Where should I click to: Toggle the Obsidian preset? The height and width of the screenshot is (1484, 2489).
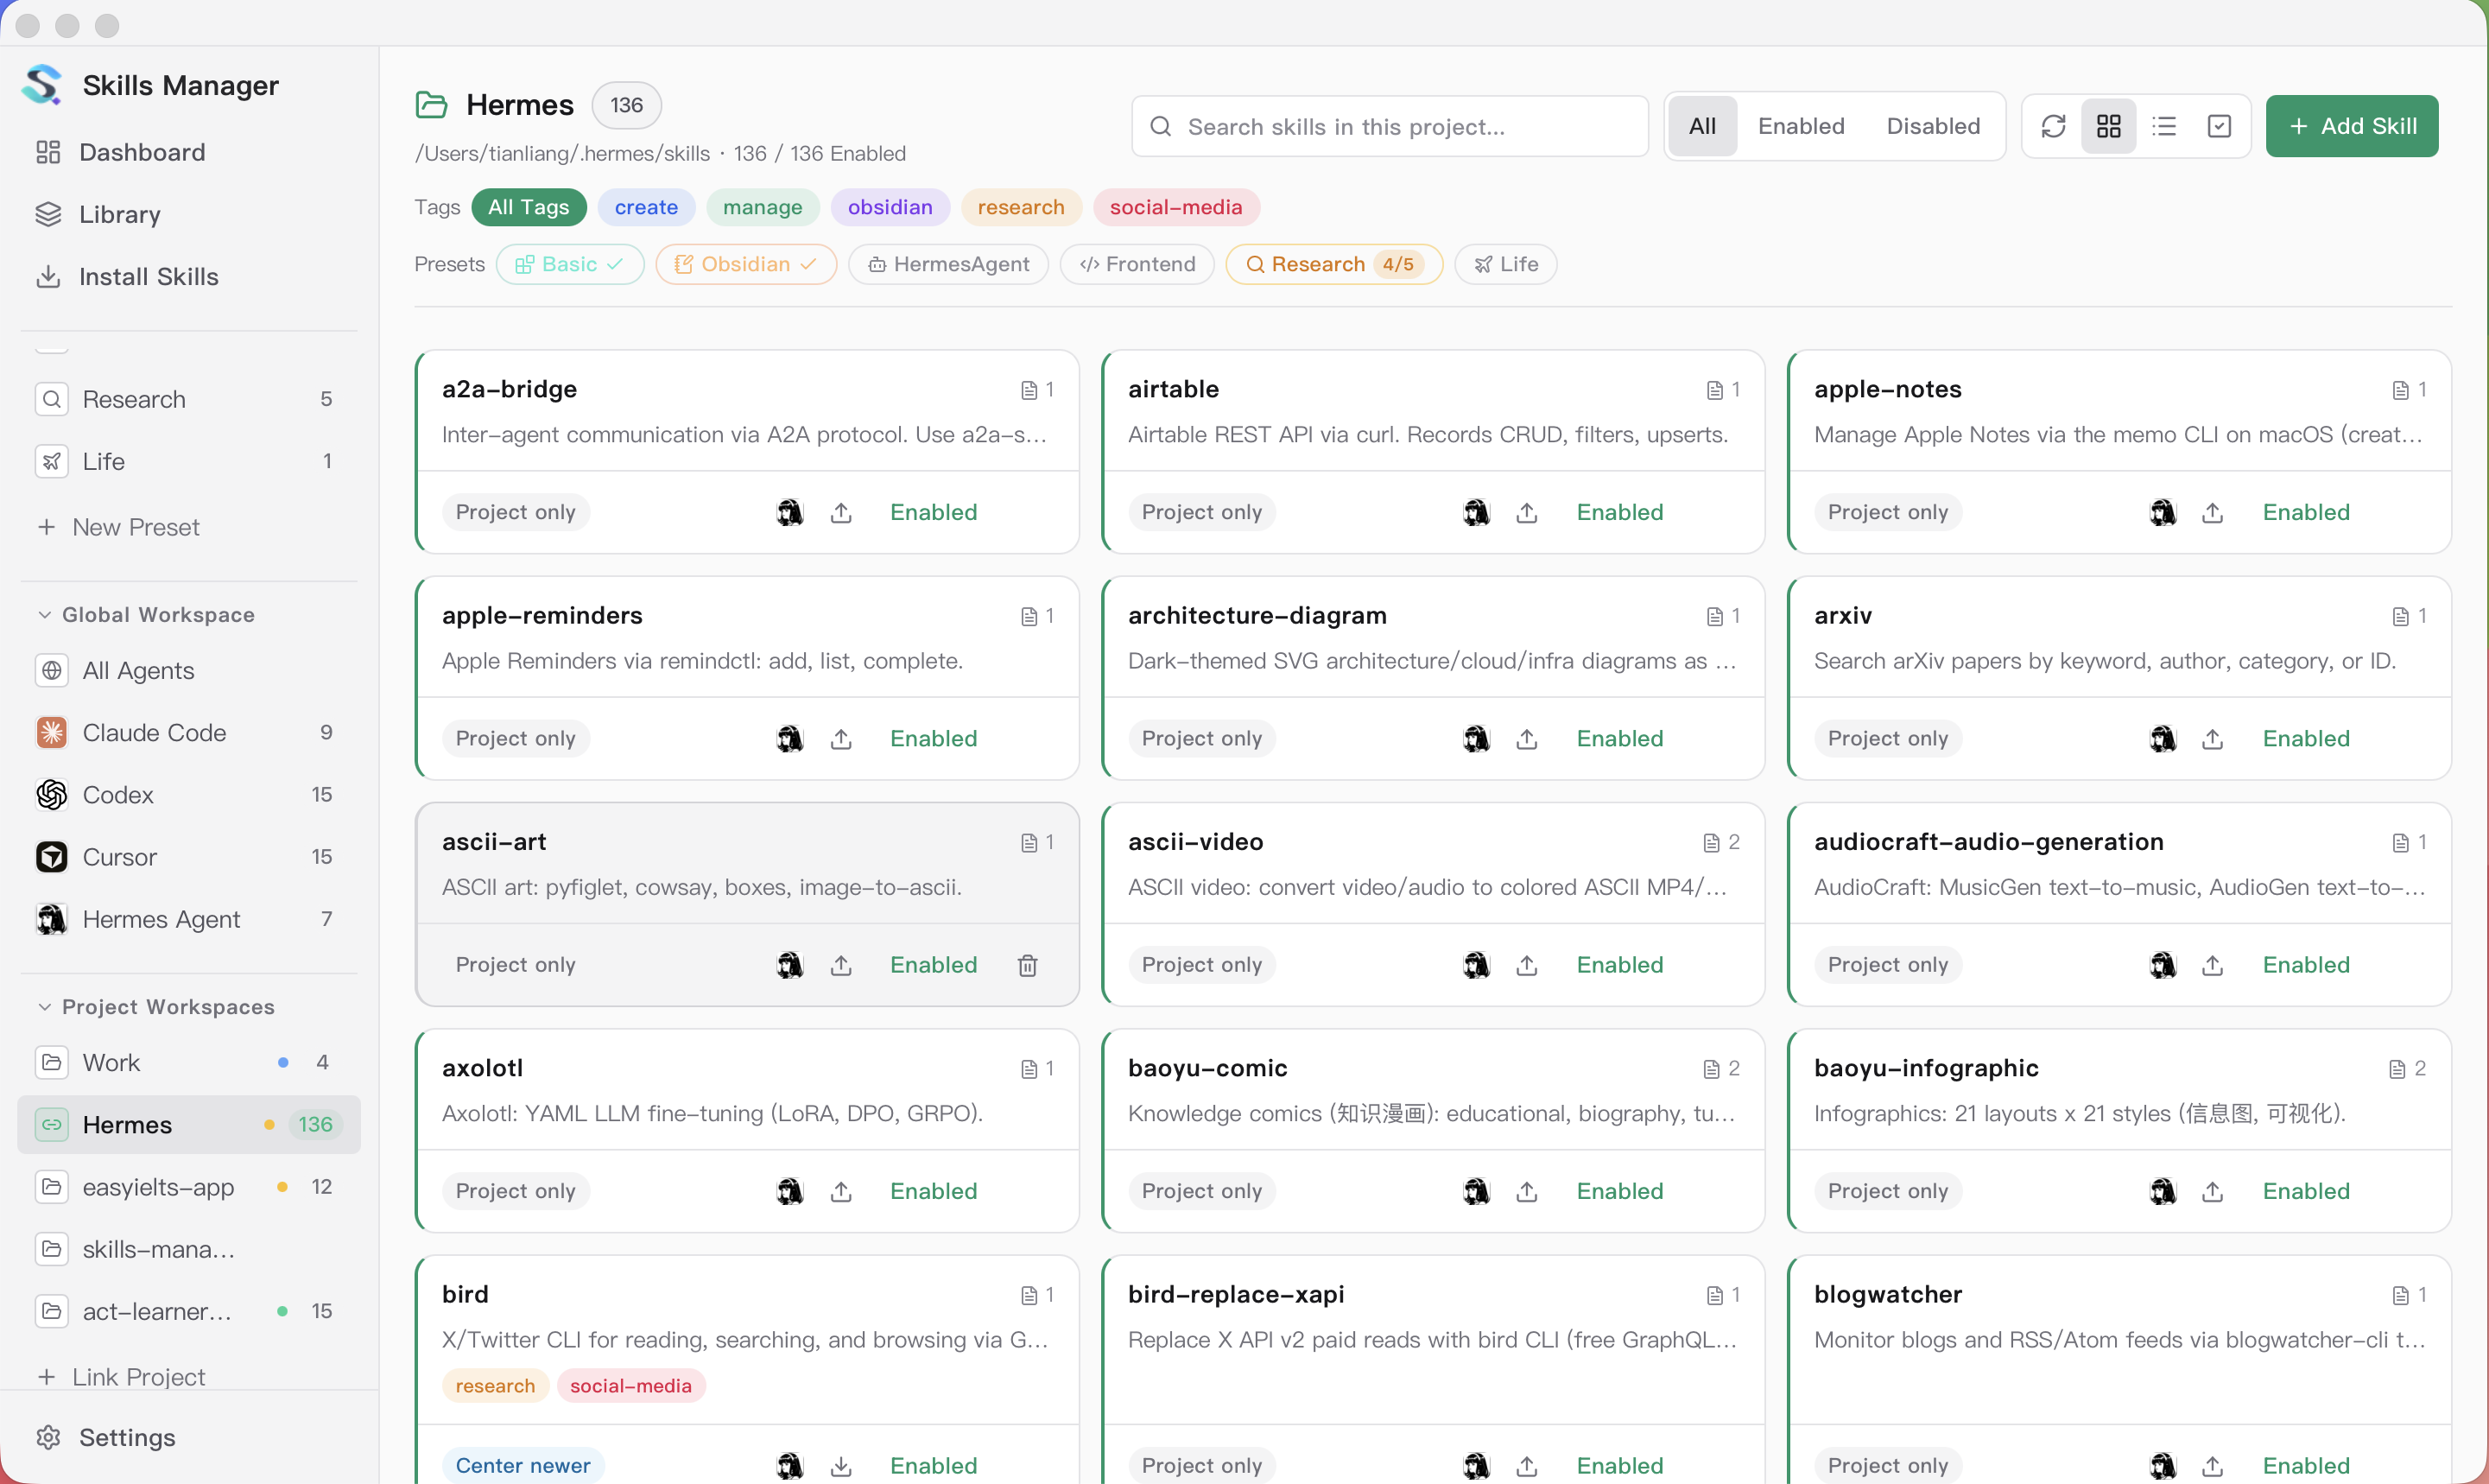[x=745, y=264]
